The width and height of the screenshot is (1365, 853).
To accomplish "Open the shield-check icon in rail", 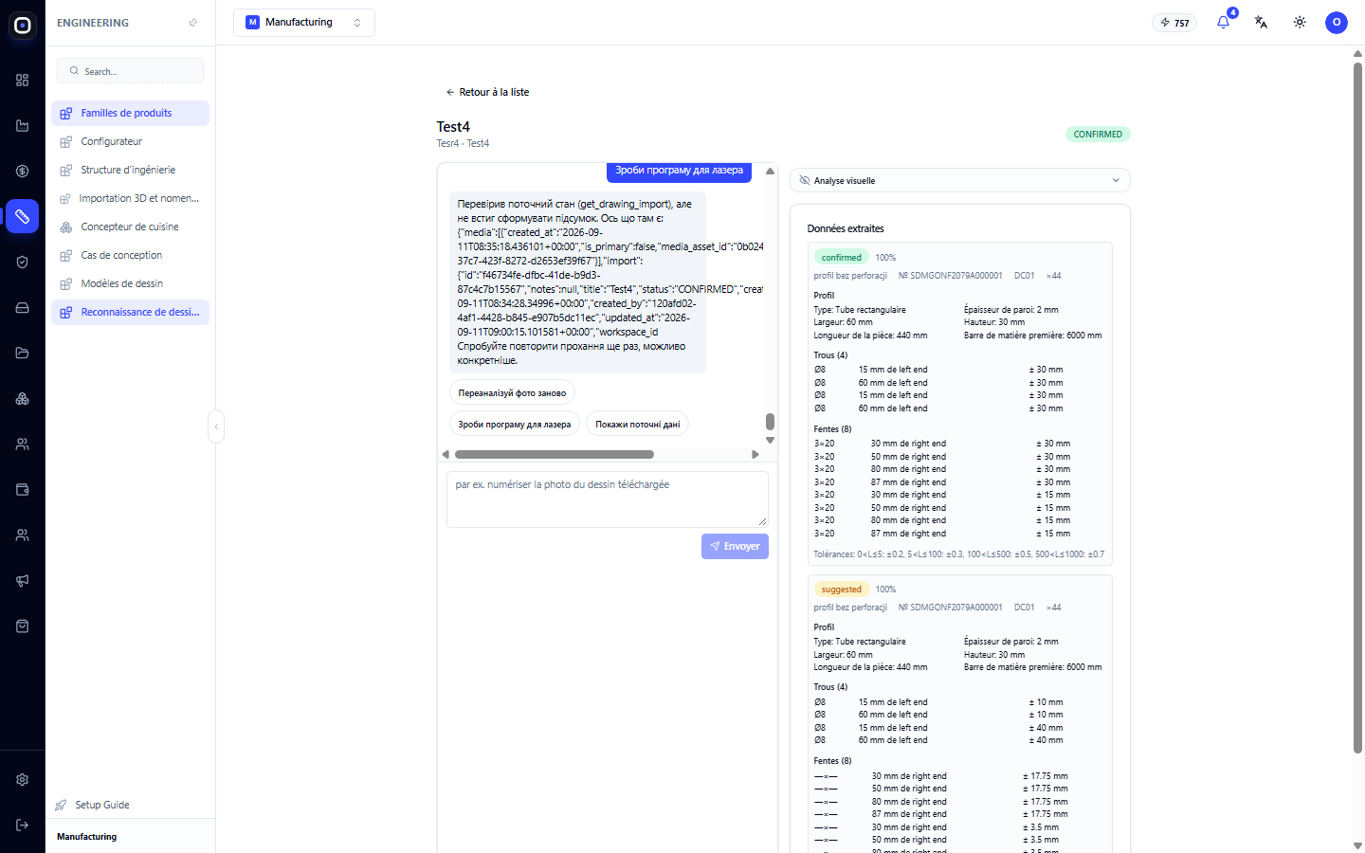I will [x=23, y=263].
